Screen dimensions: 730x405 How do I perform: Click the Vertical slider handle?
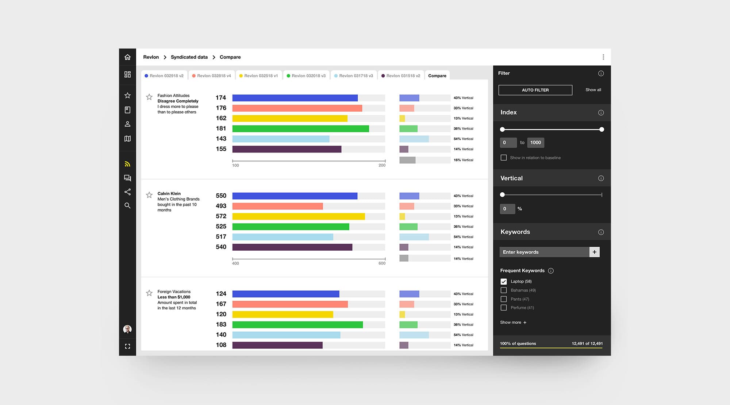point(502,195)
